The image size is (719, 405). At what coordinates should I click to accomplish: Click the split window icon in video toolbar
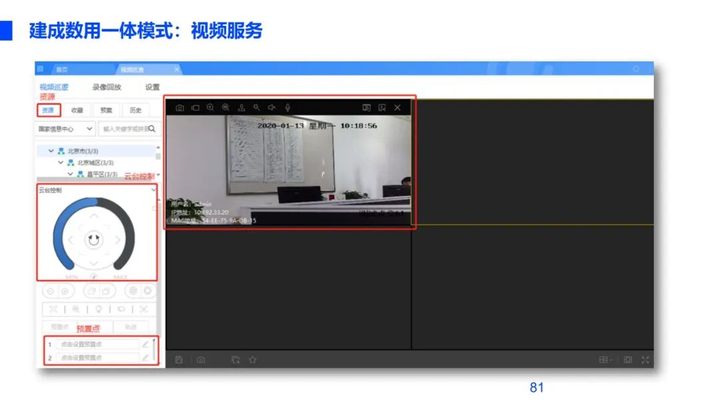[366, 107]
